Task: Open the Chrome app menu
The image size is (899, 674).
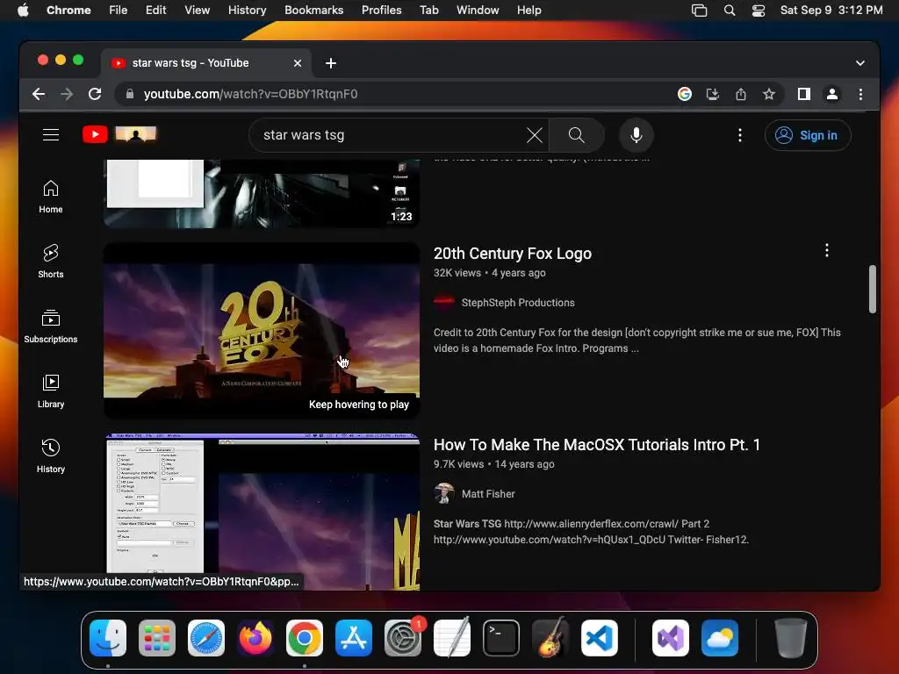Action: (x=68, y=11)
